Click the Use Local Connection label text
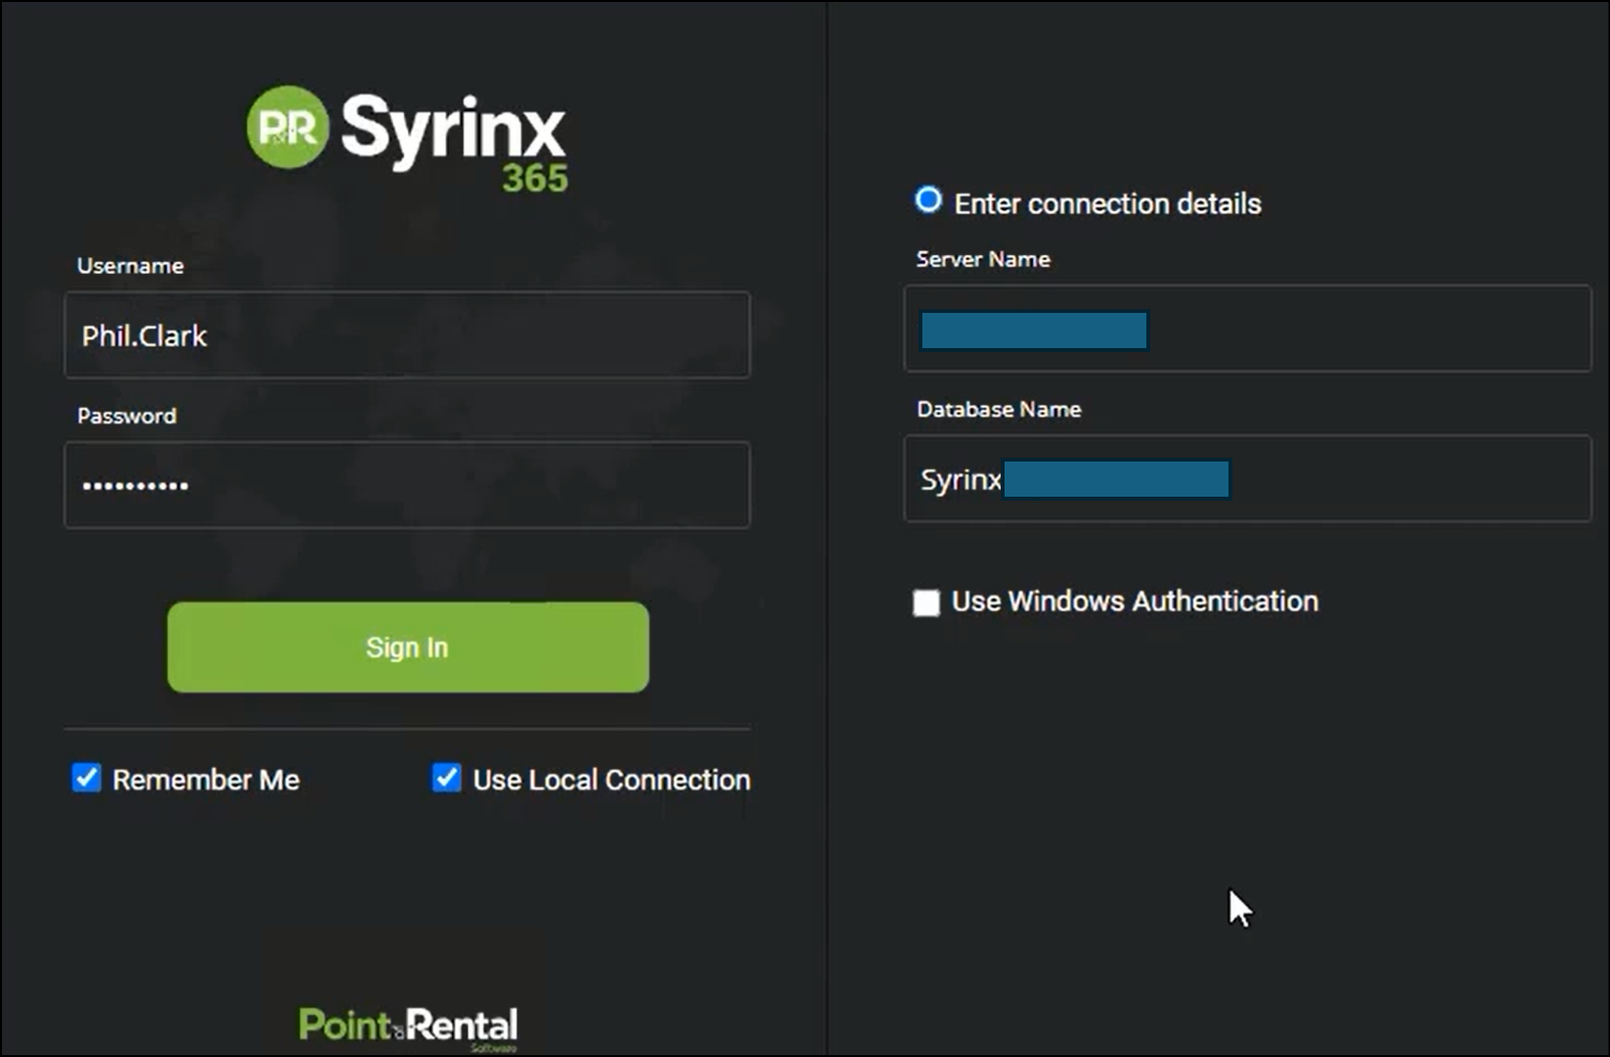1610x1057 pixels. pyautogui.click(x=611, y=779)
